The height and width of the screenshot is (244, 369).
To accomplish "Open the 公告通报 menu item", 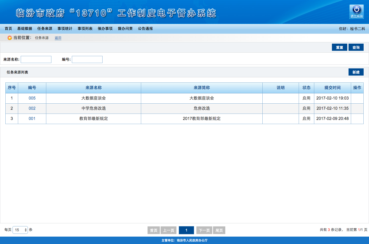I will (146, 29).
